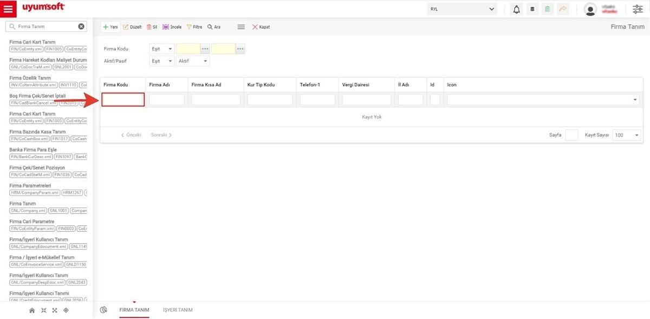Screen dimensions: 650x319
Task: Click the Firma Adı column filter input
Action: pos(167,100)
